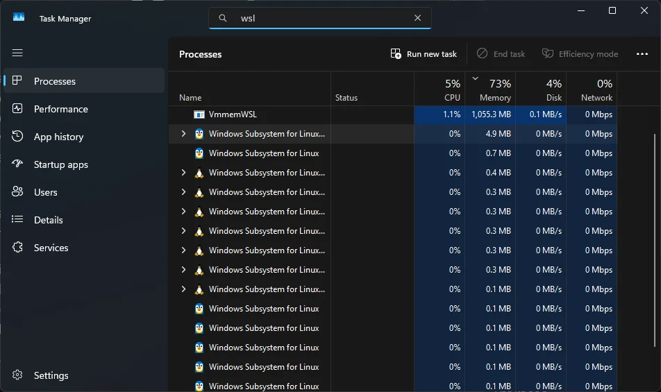Screen dimensions: 661x392
Task: Expand the process using 4.9 MB memory
Action: tap(183, 133)
